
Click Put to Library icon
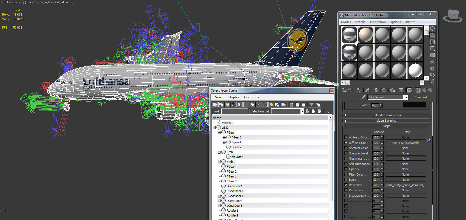(x=393, y=90)
